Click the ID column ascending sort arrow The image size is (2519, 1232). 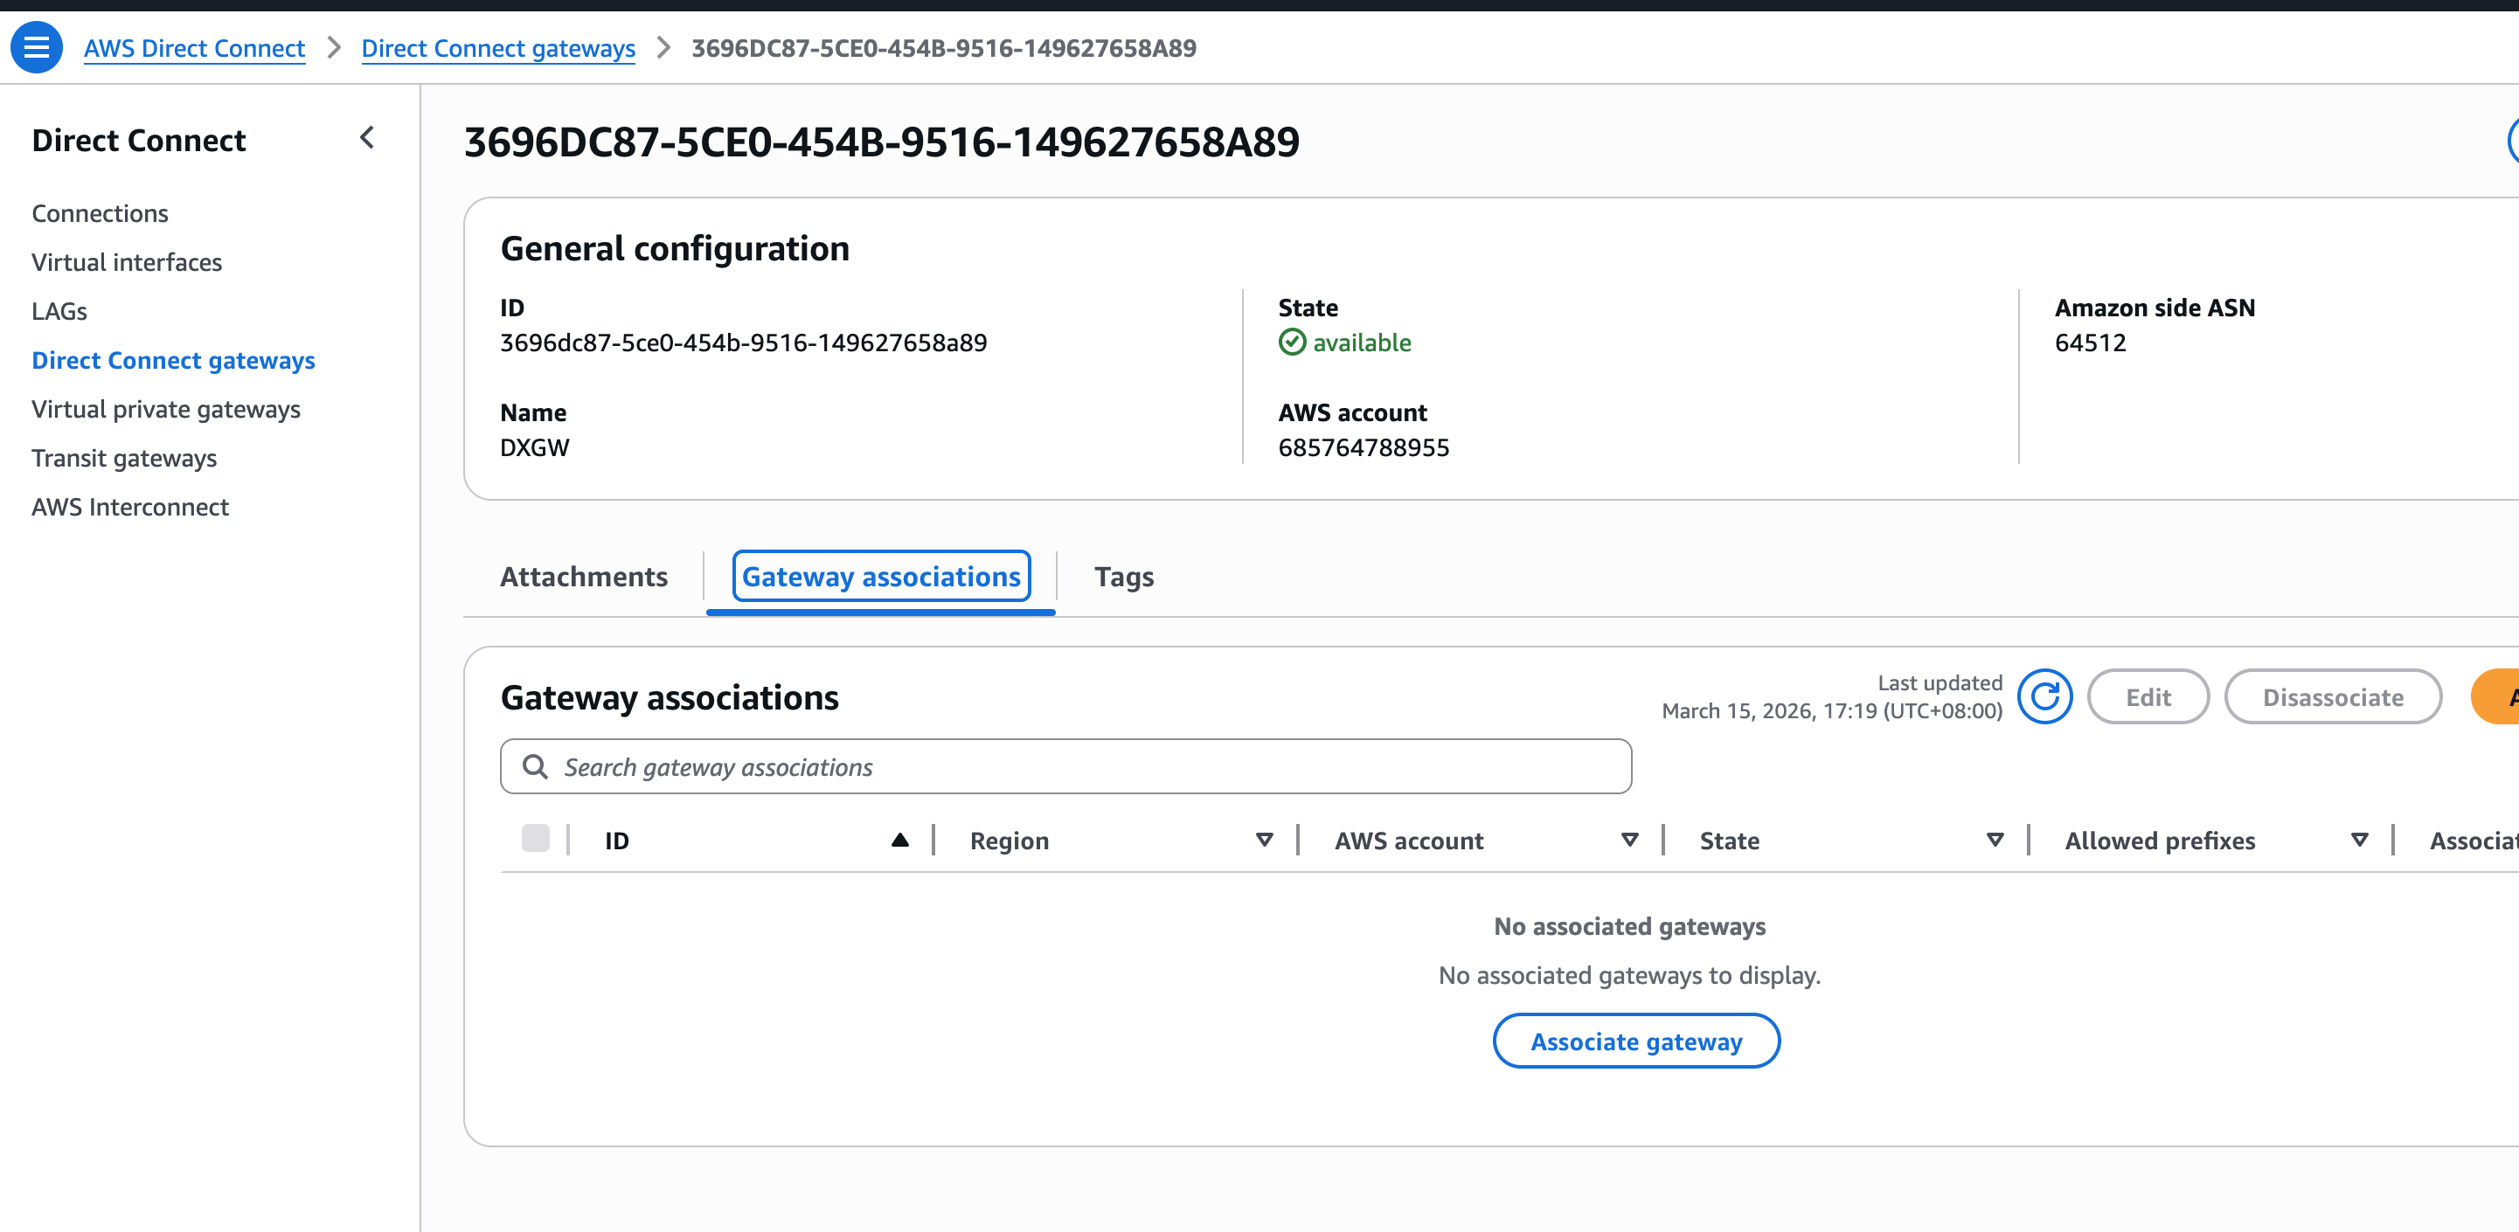[x=899, y=840]
